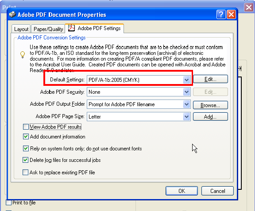
Task: Expand the Default Settings dropdown arrow
Action: click(x=186, y=80)
